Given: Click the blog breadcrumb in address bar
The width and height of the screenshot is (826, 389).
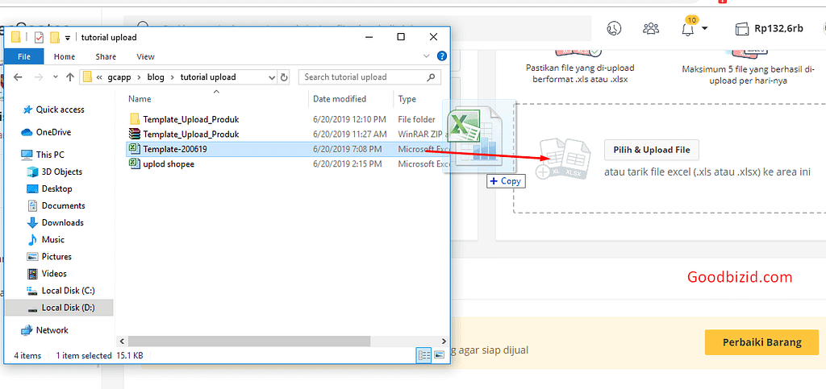Looking at the screenshot, I should pyautogui.click(x=156, y=77).
